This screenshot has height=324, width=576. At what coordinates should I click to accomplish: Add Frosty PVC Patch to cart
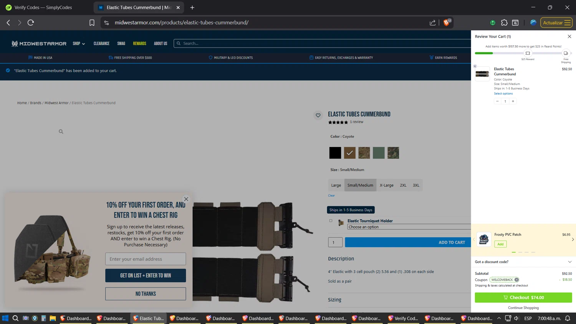pyautogui.click(x=500, y=244)
